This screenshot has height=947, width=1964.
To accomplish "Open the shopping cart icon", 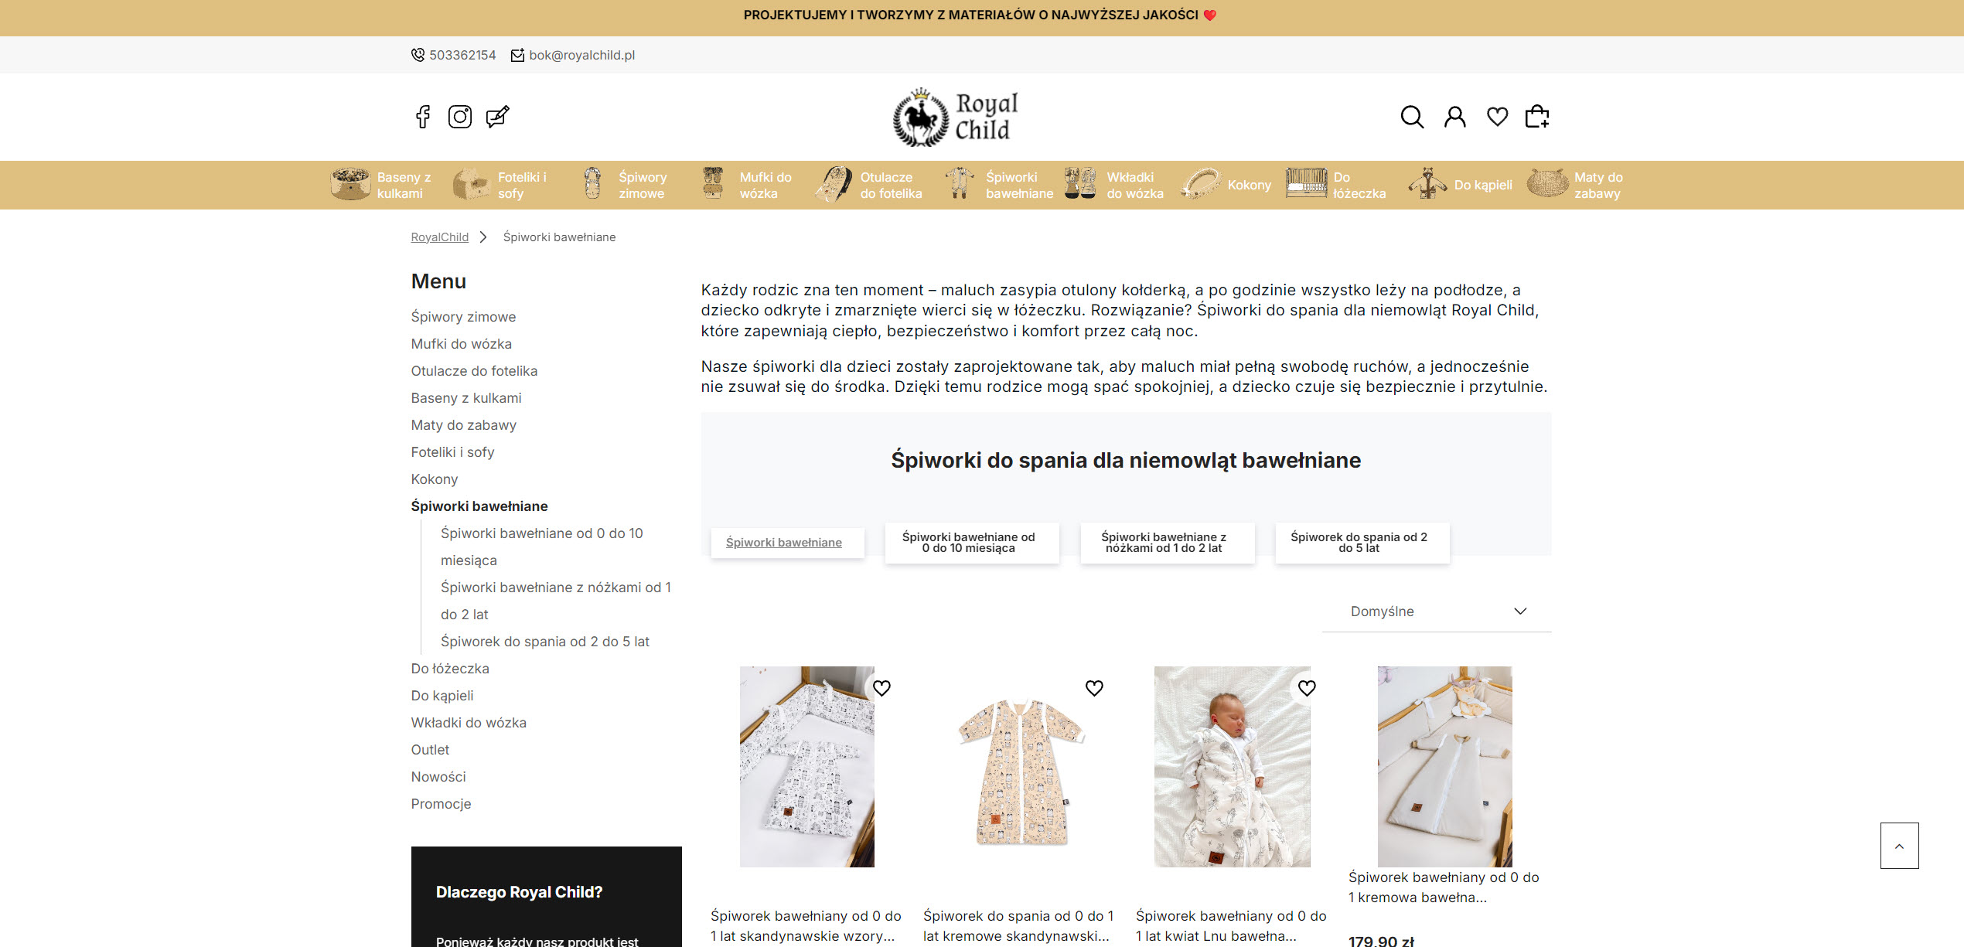I will click(x=1537, y=117).
